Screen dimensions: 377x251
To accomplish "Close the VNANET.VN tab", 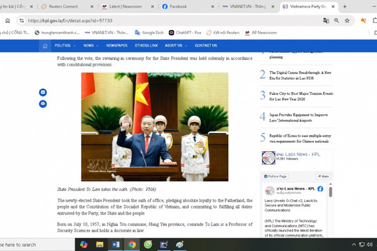I will (x=273, y=7).
